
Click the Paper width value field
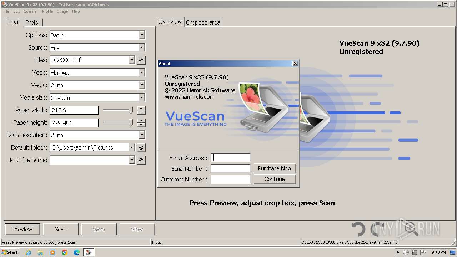click(74, 110)
